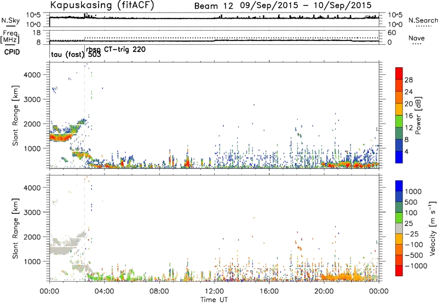Click the rightmost "00:00" time tick label
The image size is (438, 303).
click(x=378, y=292)
